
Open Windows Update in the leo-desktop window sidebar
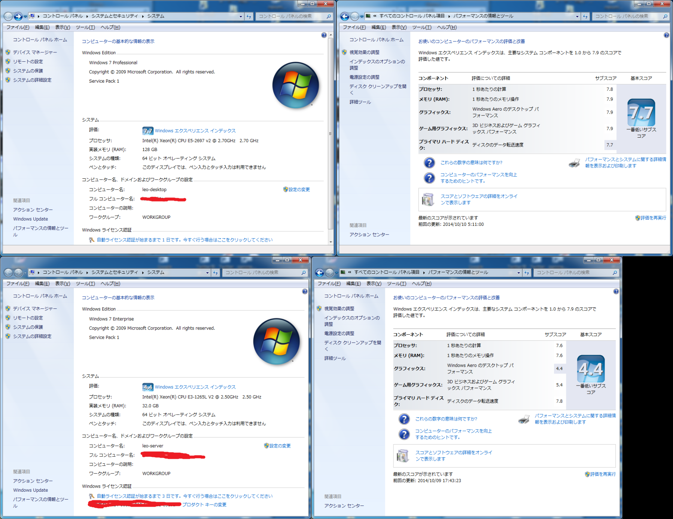30,219
